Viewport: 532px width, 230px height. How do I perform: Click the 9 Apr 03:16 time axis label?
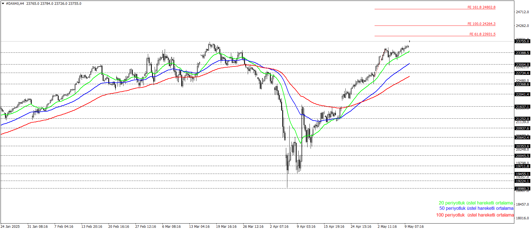click(306, 227)
